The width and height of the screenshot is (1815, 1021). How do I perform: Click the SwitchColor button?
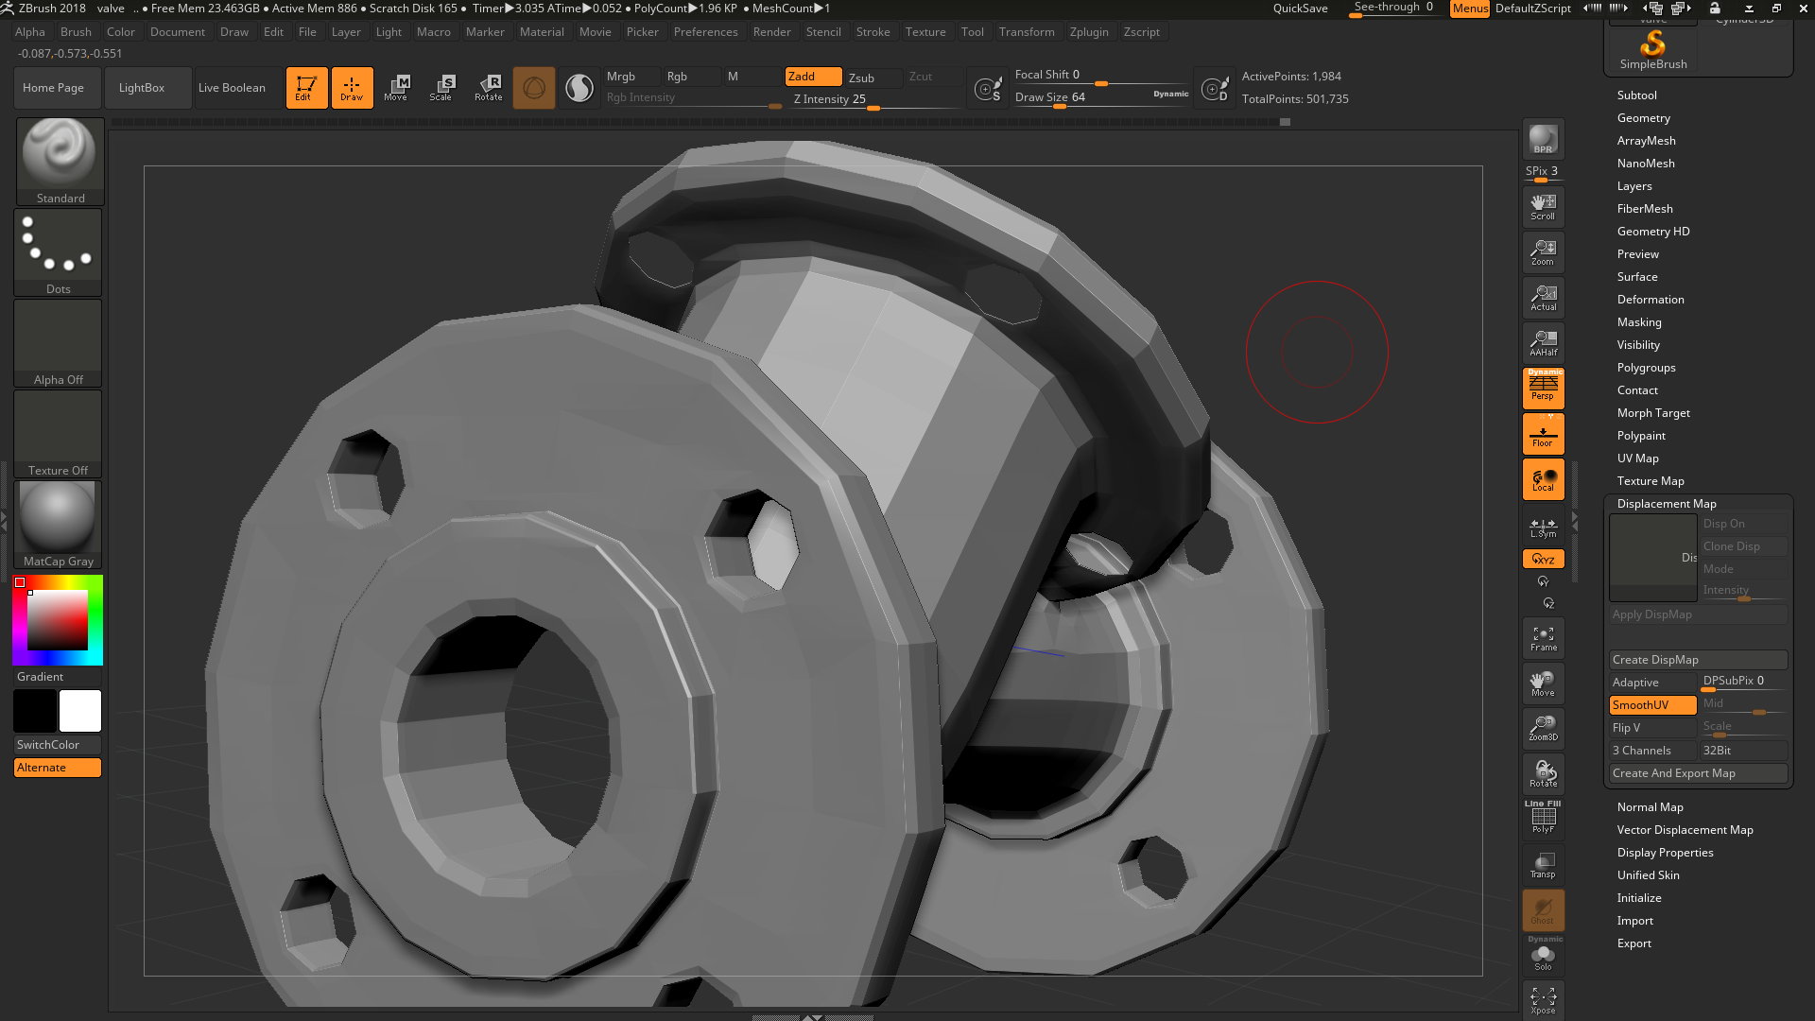(x=58, y=745)
